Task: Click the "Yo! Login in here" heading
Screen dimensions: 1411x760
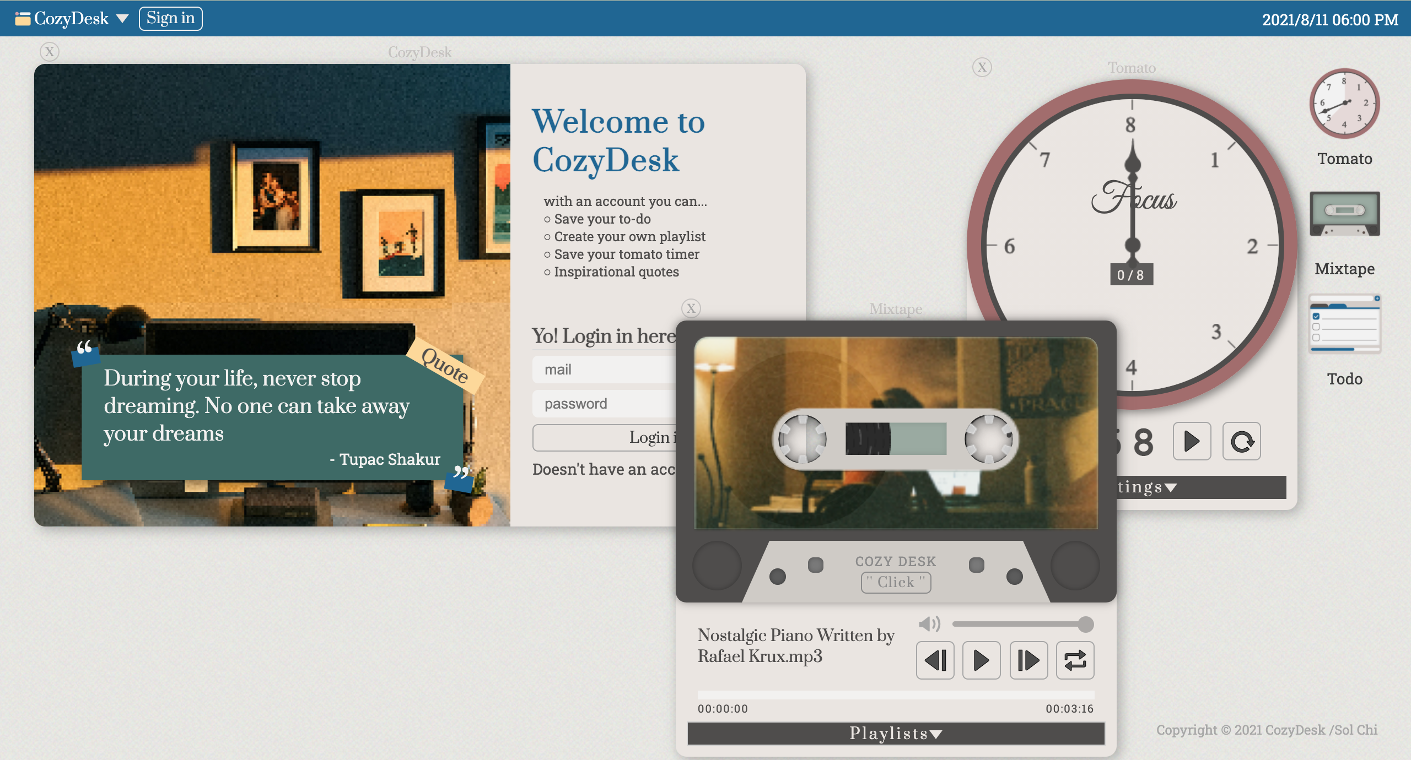Action: pyautogui.click(x=604, y=335)
